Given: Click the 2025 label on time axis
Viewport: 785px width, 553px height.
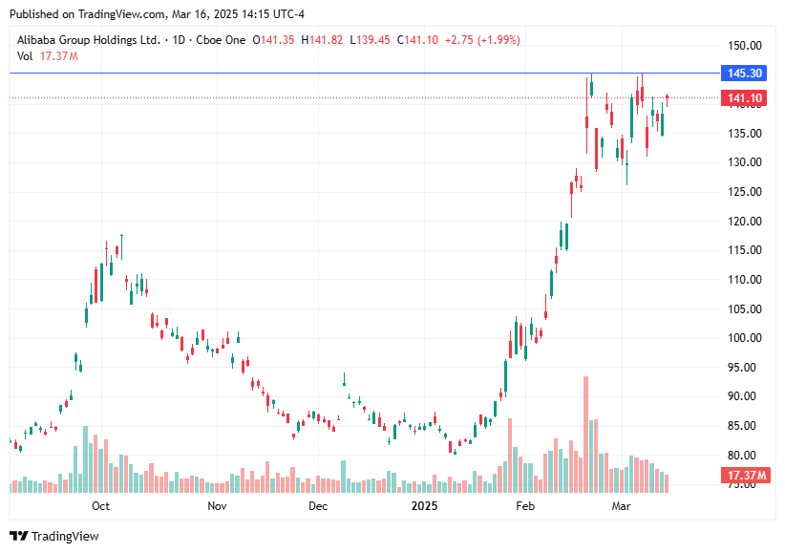Looking at the screenshot, I should [x=424, y=506].
